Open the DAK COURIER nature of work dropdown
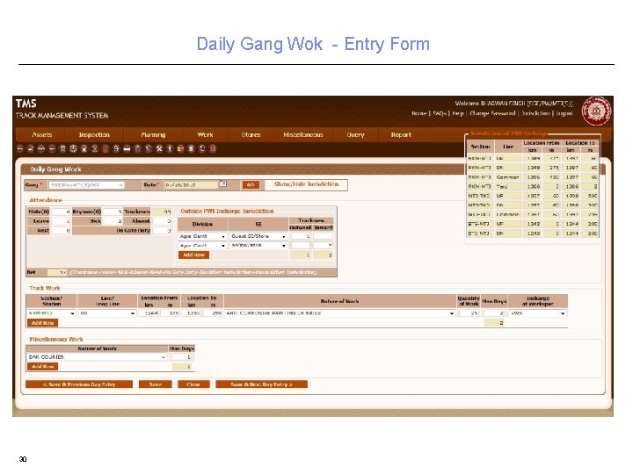This screenshot has height=474, width=633. (x=97, y=357)
